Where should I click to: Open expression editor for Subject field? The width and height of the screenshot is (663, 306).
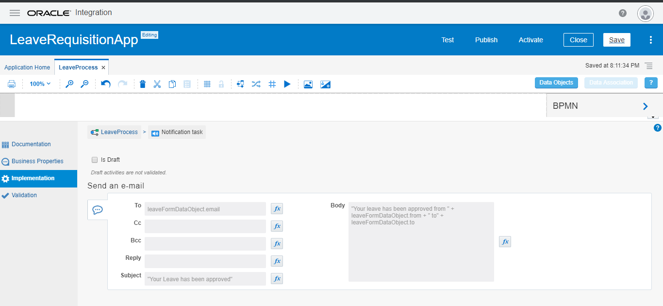click(x=277, y=279)
